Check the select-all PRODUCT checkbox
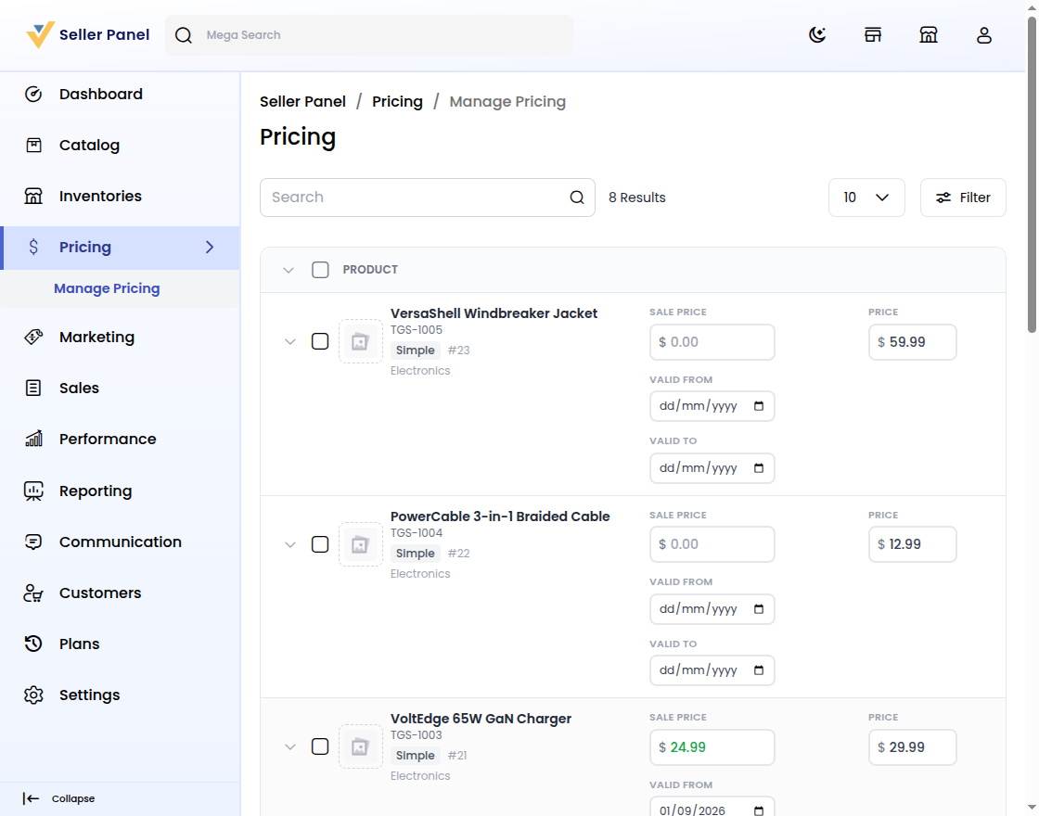Image resolution: width=1039 pixels, height=816 pixels. tap(320, 270)
